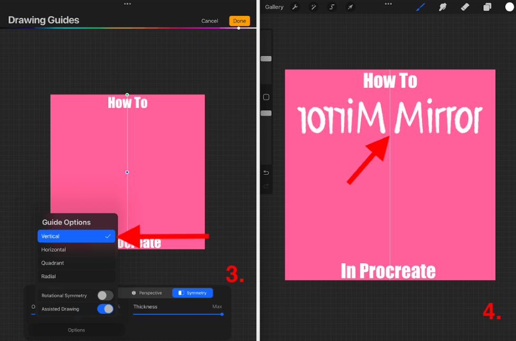This screenshot has width=516, height=341.
Task: Click the Max label beside Thickness
Action: 217,307
